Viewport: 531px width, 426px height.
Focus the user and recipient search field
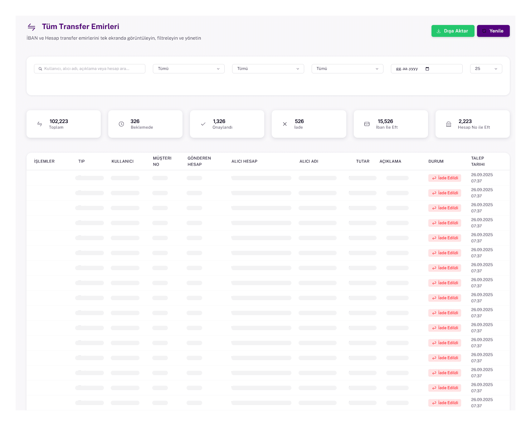point(90,69)
